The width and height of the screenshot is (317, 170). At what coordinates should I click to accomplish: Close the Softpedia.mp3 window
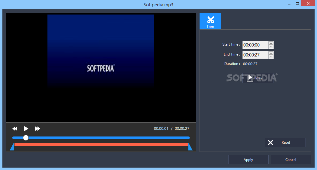tap(308, 3)
